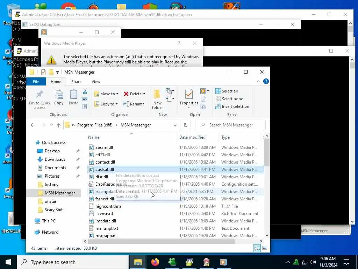Click Copy path icon in Clipboard group
The image size is (358, 269).
tap(85, 99)
